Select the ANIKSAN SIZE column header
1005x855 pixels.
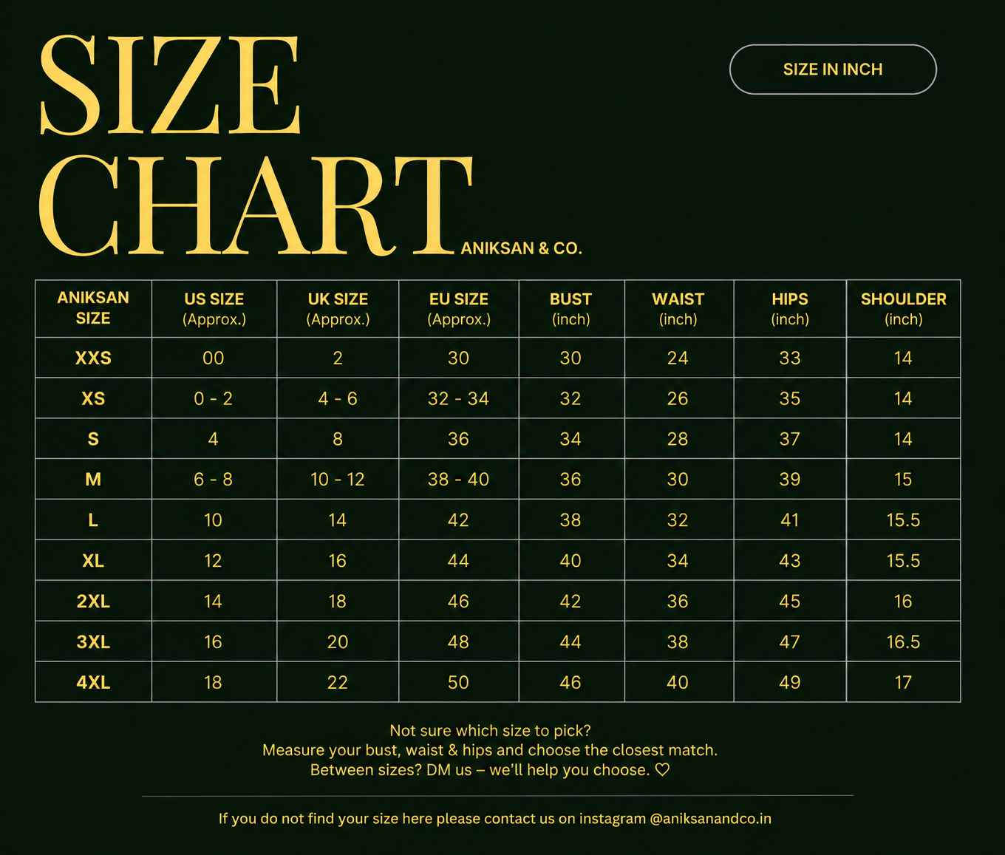[93, 308]
